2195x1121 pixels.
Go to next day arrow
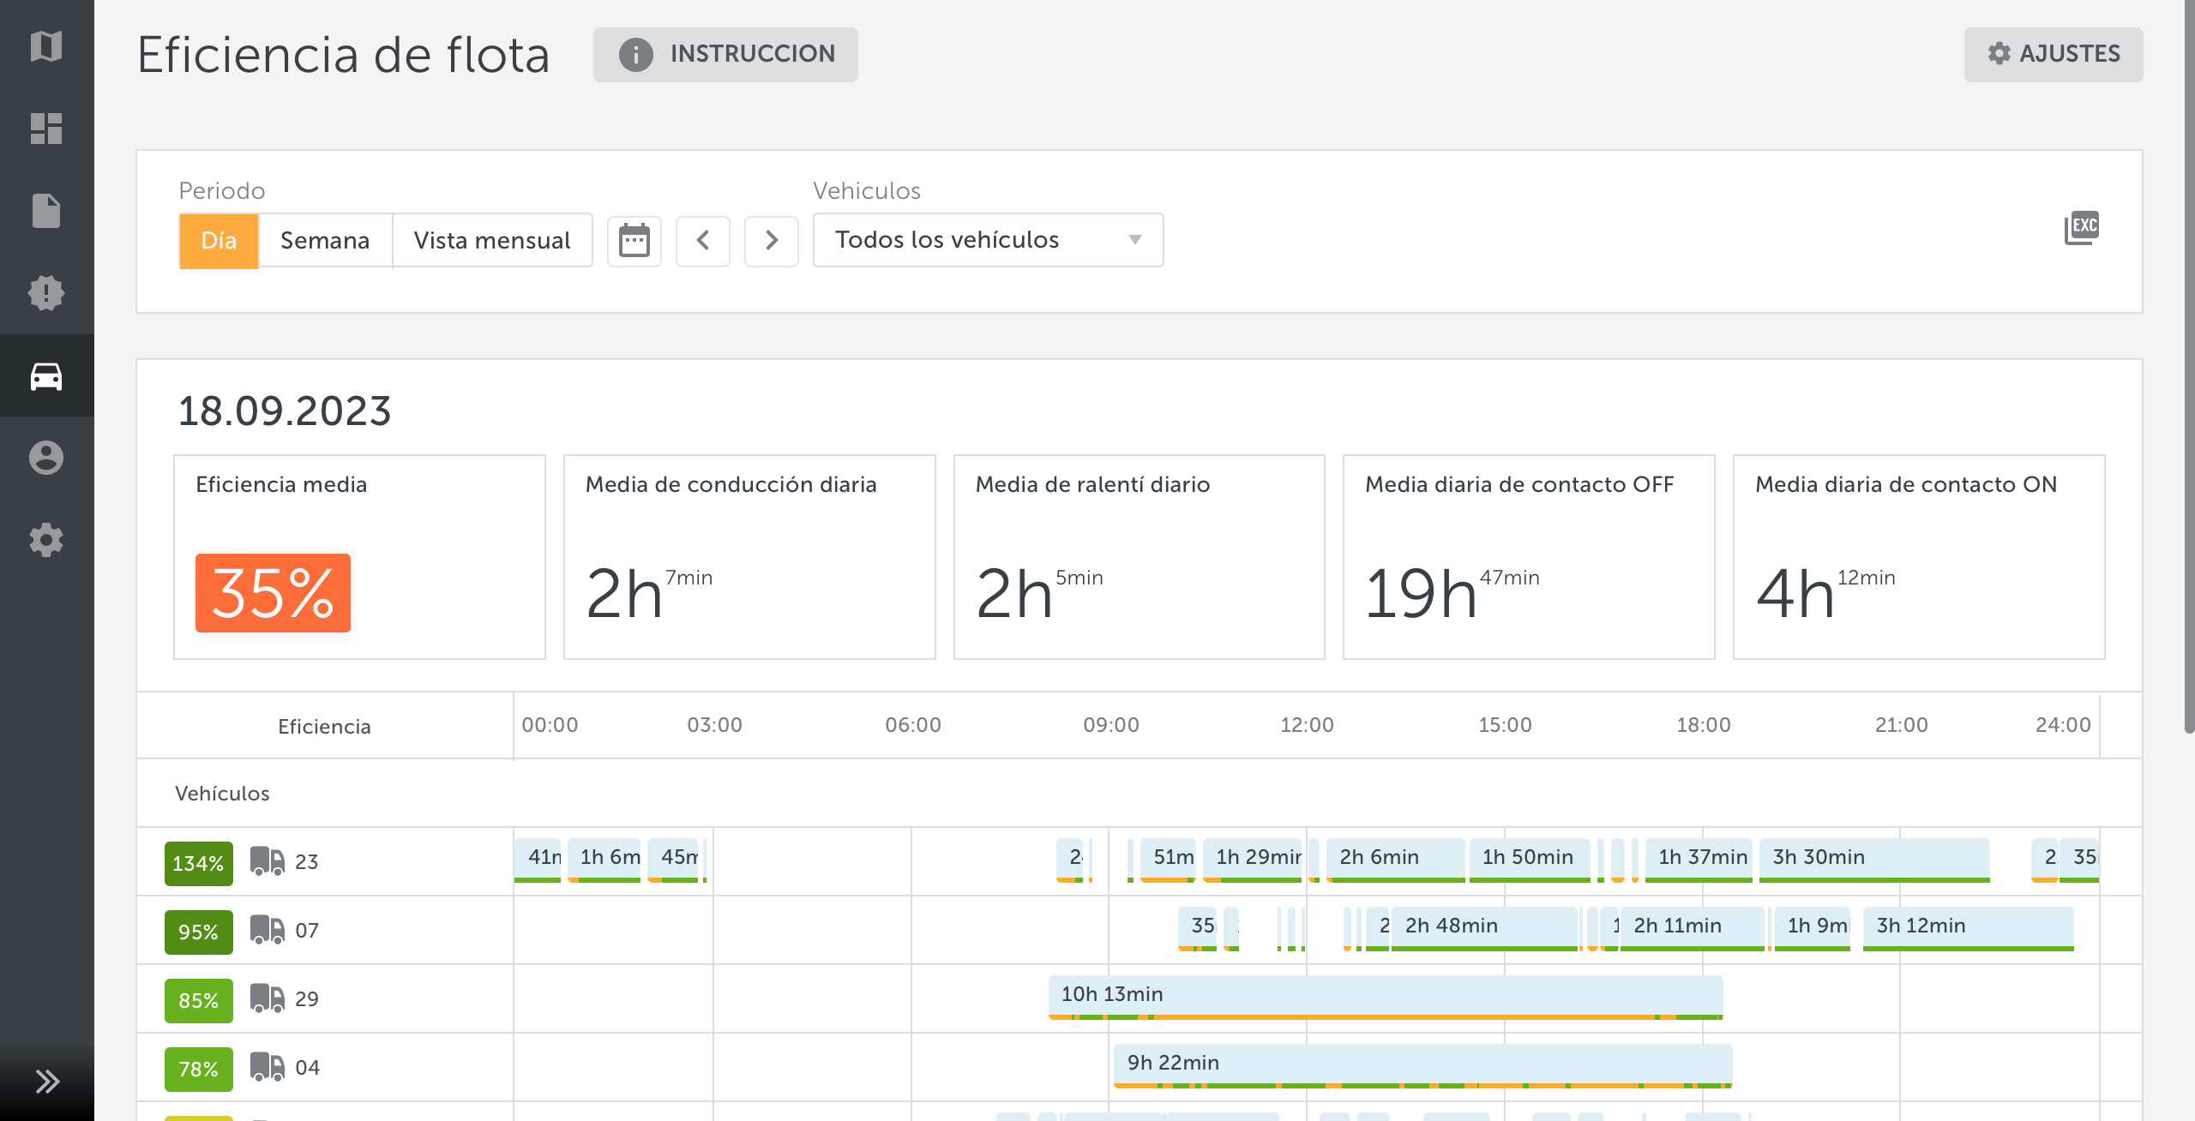pos(772,241)
